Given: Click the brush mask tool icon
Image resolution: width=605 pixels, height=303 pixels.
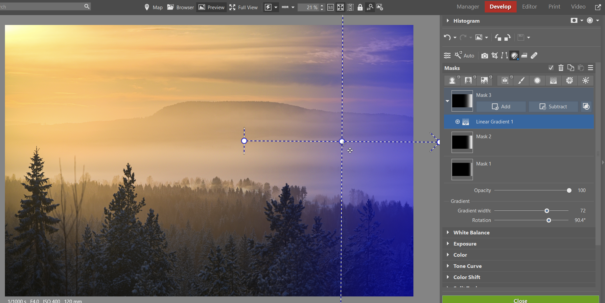Looking at the screenshot, I should pyautogui.click(x=521, y=81).
